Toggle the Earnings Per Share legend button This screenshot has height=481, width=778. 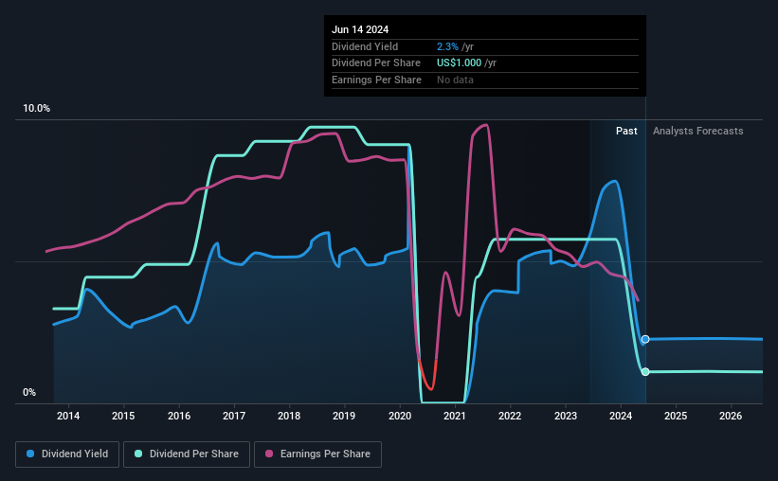[317, 454]
